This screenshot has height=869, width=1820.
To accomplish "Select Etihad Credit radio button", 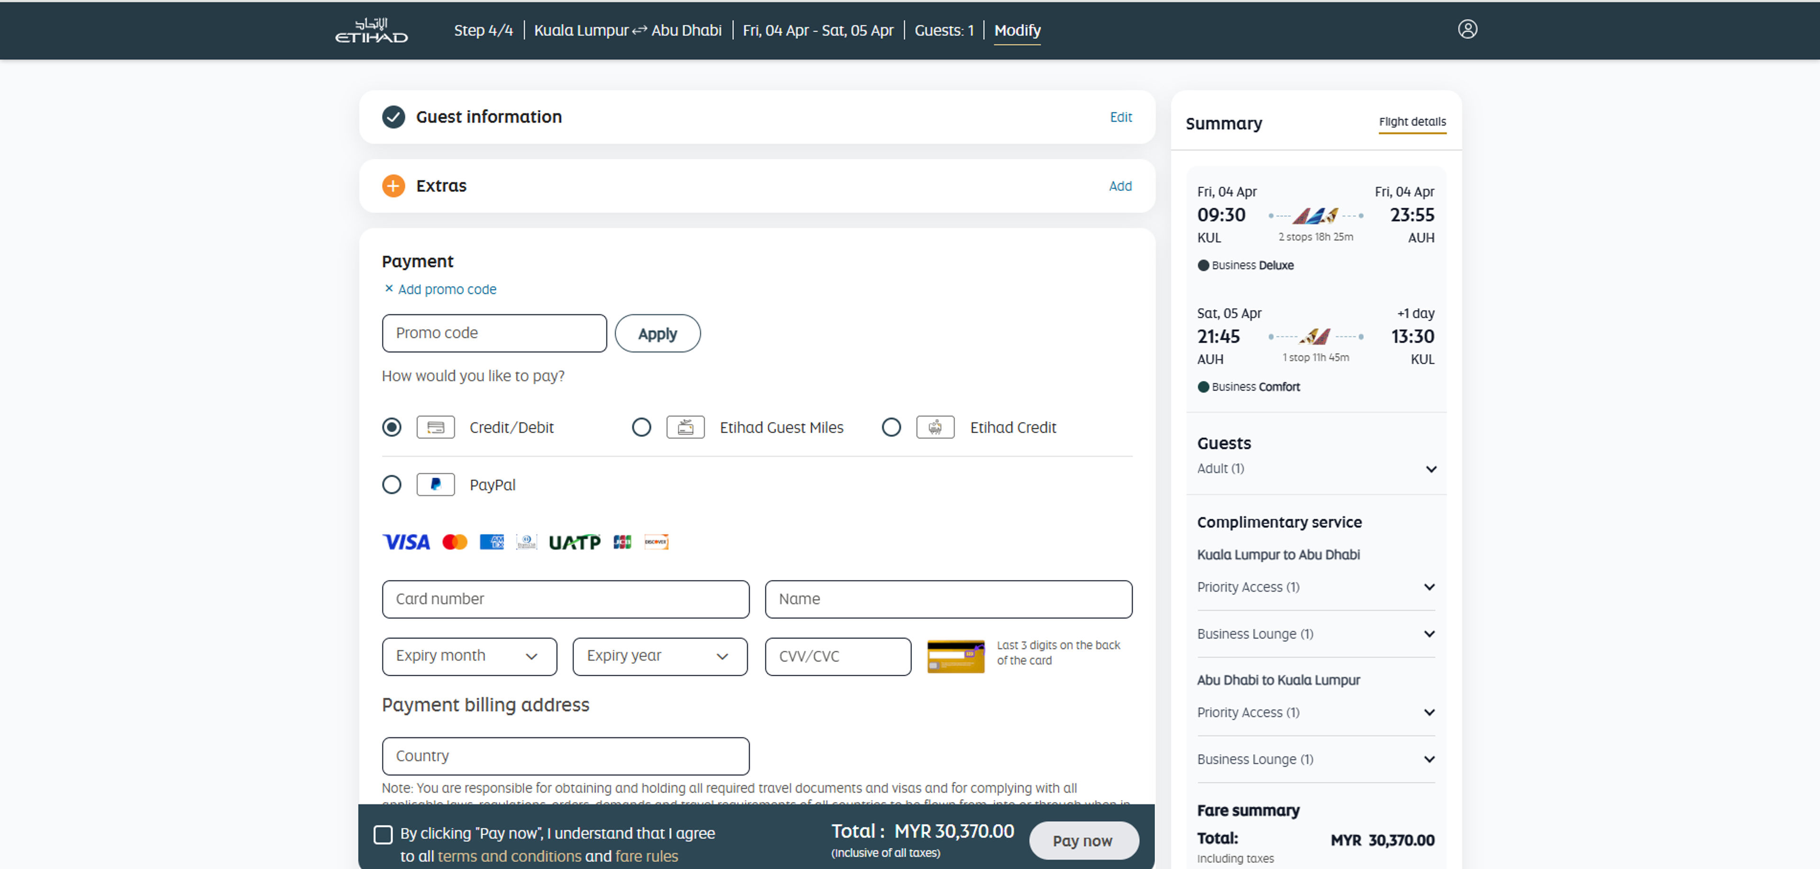I will click(892, 427).
